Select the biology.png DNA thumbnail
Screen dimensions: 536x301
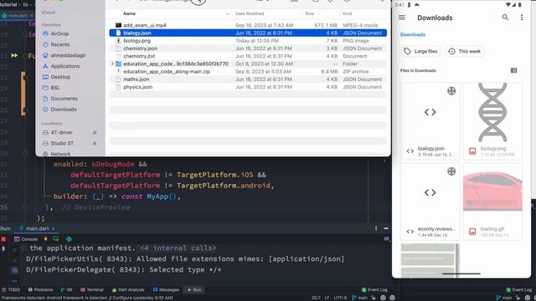(492, 112)
